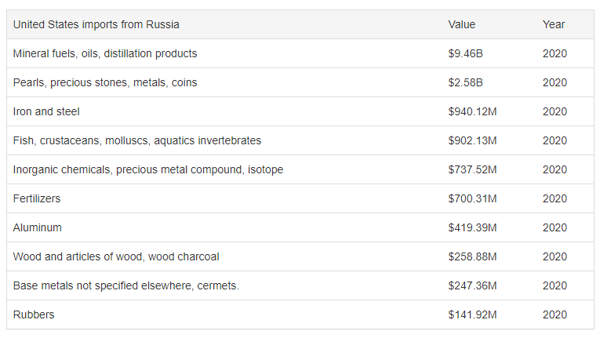Open 'Fish, crustaceans, molluscs, aquatics invertebrates'

click(x=137, y=141)
